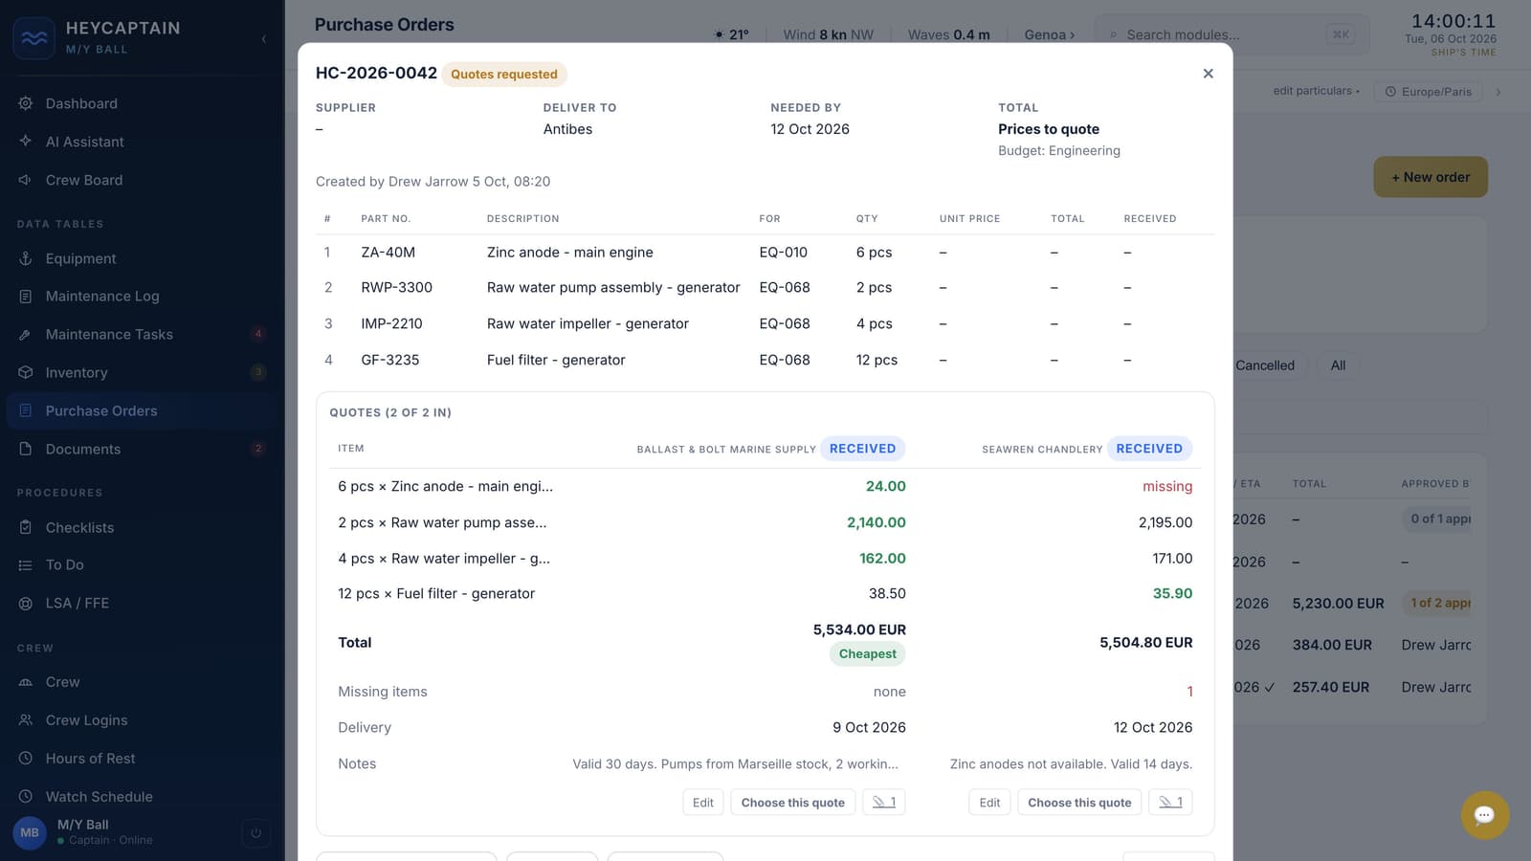Edit the Ballast & Bolt quote
Viewport: 1531px width, 861px height.
[x=703, y=803]
